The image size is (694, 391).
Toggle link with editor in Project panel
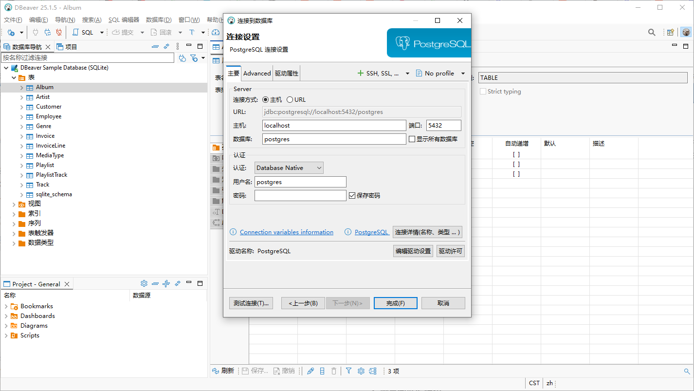[x=177, y=283]
